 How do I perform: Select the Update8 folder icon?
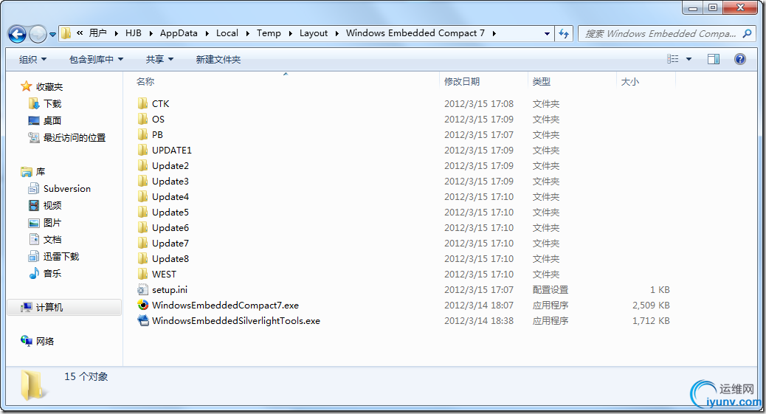click(x=142, y=258)
